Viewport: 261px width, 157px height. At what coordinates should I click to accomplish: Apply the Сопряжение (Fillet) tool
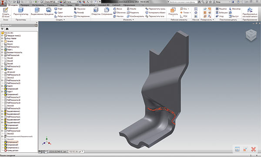point(107,11)
